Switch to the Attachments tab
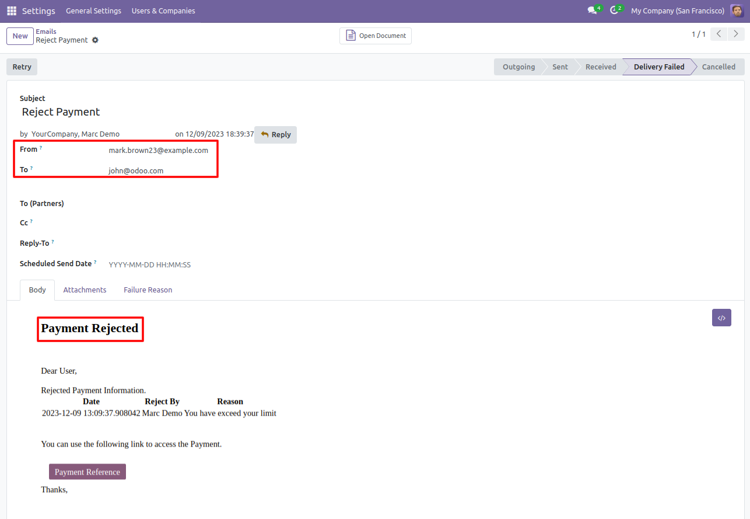750x519 pixels. (85, 290)
